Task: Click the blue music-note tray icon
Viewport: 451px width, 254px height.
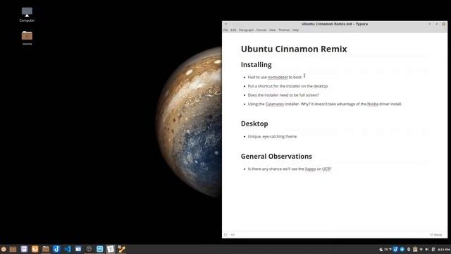Action: (395, 249)
